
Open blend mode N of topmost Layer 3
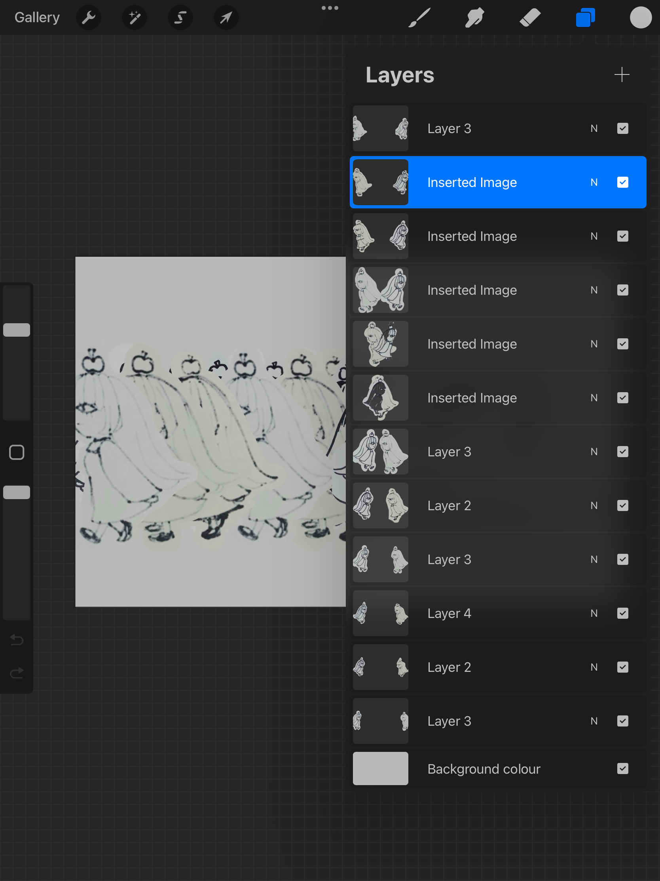click(594, 128)
